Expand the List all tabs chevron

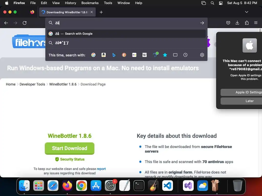tap(246, 12)
